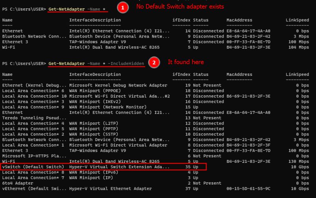Click WAN Miniport (IPv6) description
This screenshot has height=198, width=316.
(x=94, y=172)
